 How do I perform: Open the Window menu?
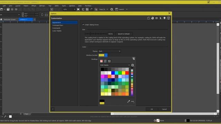(72, 6)
